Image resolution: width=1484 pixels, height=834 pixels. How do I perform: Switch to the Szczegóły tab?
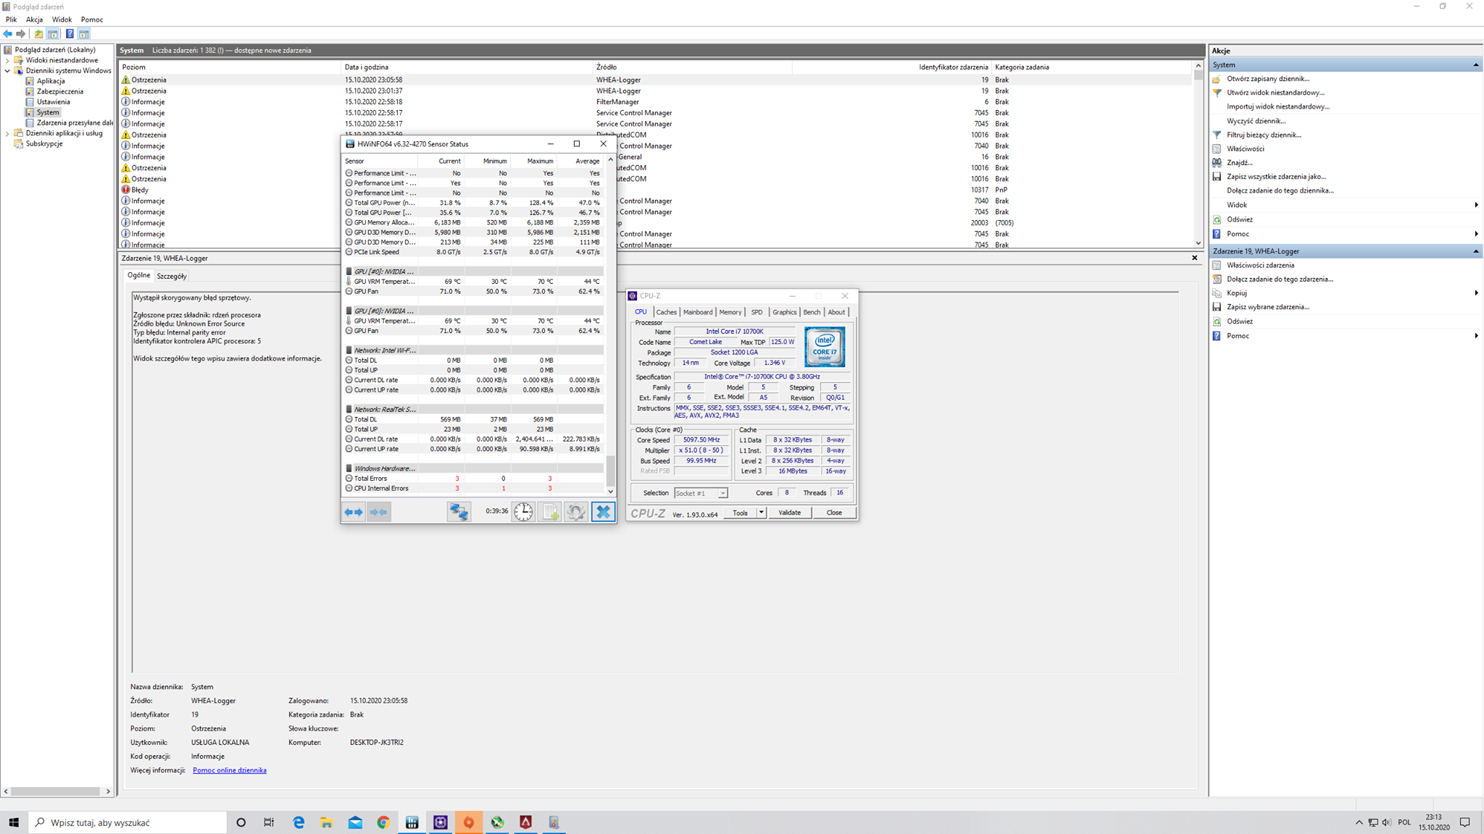point(172,276)
